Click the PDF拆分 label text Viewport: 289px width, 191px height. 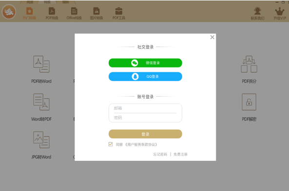point(249,81)
